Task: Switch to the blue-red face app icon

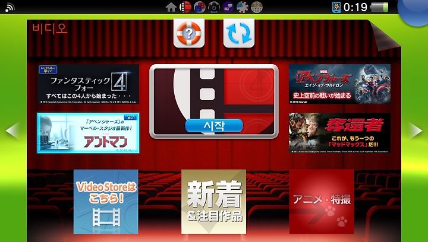Action: [x=200, y=7]
